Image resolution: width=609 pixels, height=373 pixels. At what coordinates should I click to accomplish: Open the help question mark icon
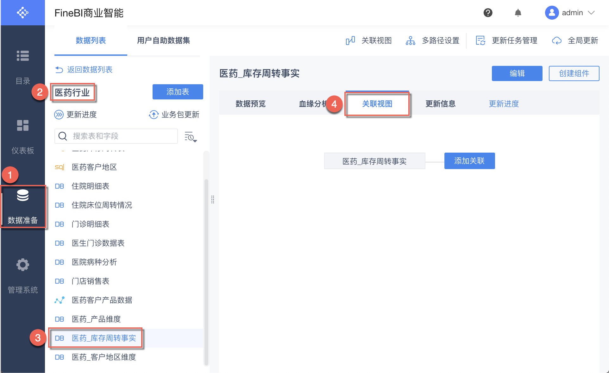coord(488,13)
